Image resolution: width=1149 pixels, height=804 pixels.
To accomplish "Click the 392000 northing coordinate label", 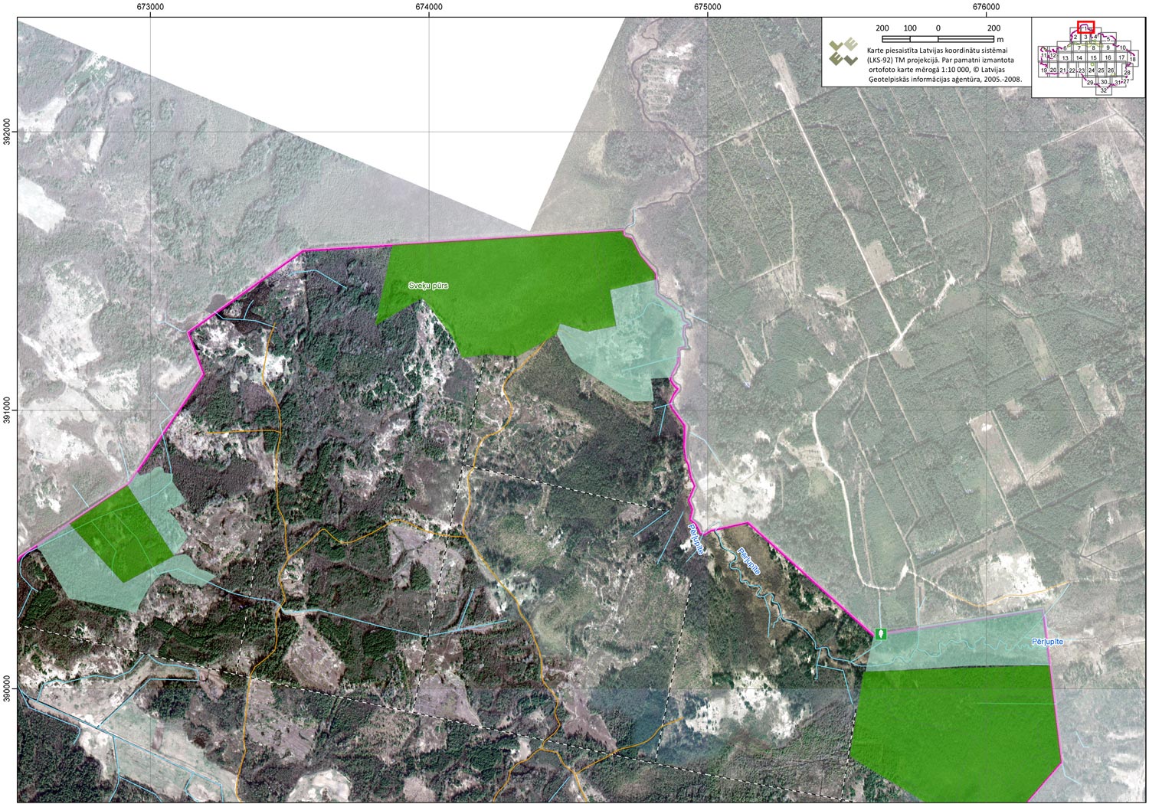I will 8,132.
